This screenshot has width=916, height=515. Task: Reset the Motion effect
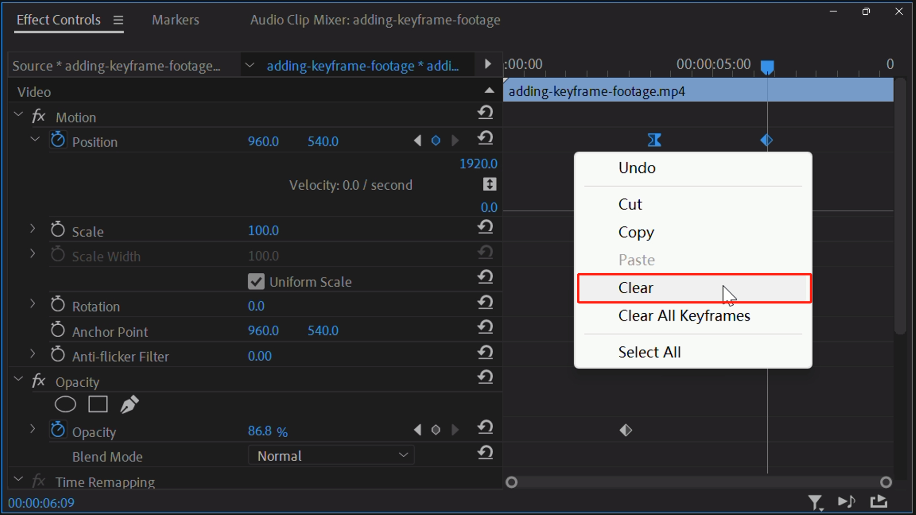pyautogui.click(x=486, y=113)
